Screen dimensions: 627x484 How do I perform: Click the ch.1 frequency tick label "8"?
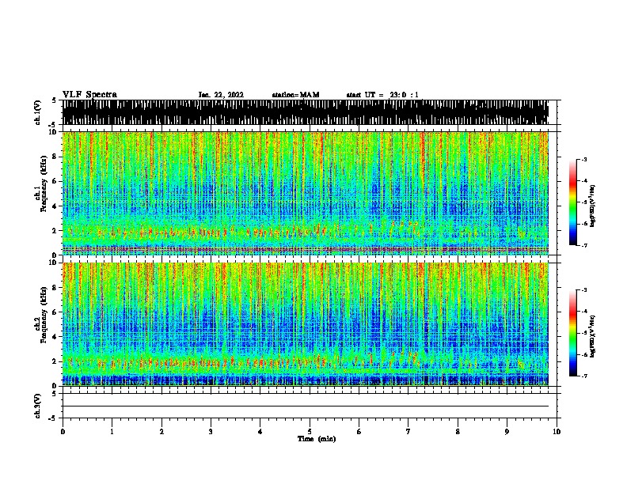coord(55,157)
